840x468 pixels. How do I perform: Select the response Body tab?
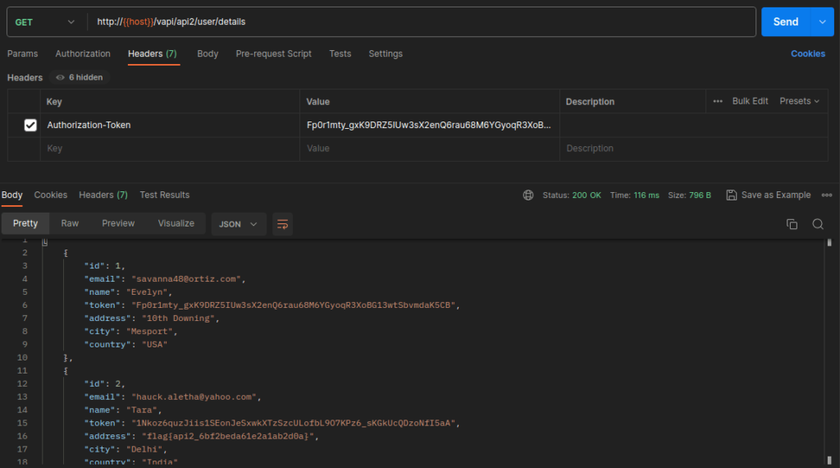coord(11,195)
